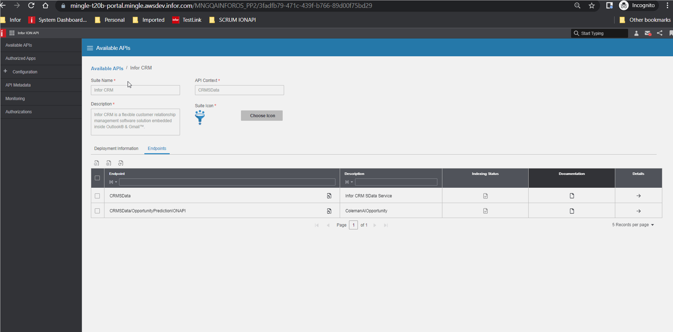Click the Start Typing search box
Image resolution: width=673 pixels, height=332 pixels.
[600, 33]
